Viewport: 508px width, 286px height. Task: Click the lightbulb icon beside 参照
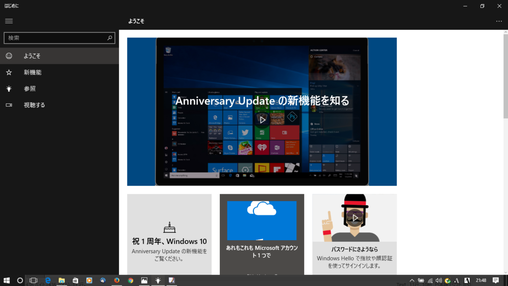click(9, 88)
